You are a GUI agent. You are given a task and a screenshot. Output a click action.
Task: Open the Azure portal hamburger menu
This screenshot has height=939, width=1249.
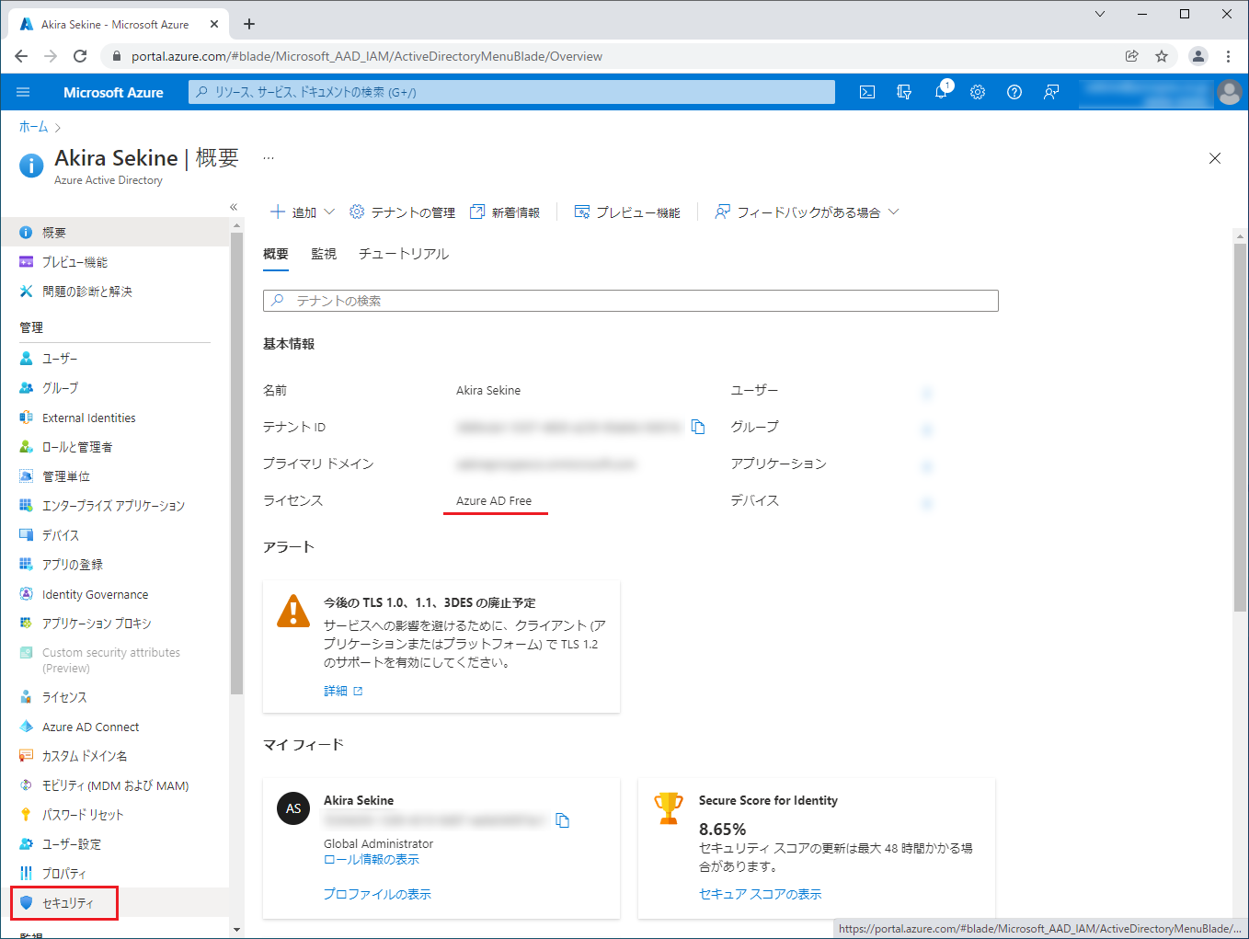23,92
